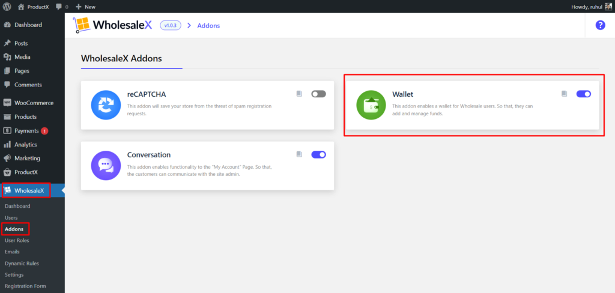615x293 pixels.
Task: Click the Wallet addon description text
Action: coord(462,110)
